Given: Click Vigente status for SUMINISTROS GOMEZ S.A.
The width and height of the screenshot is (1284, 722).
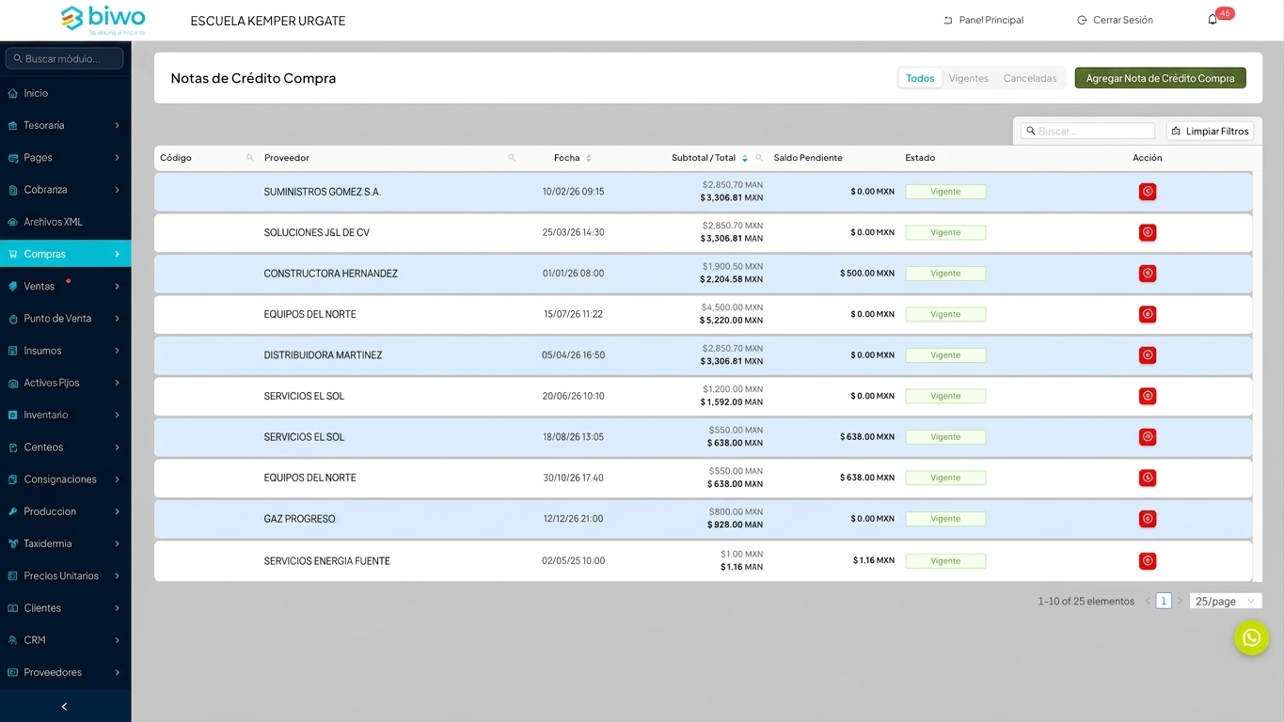Looking at the screenshot, I should click(x=945, y=192).
